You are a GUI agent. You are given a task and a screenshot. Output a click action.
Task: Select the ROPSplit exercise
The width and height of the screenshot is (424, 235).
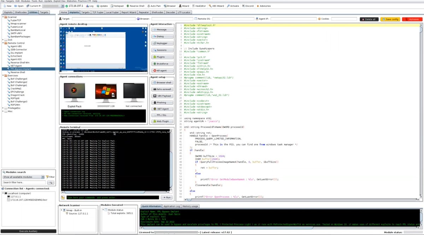tap(14, 98)
